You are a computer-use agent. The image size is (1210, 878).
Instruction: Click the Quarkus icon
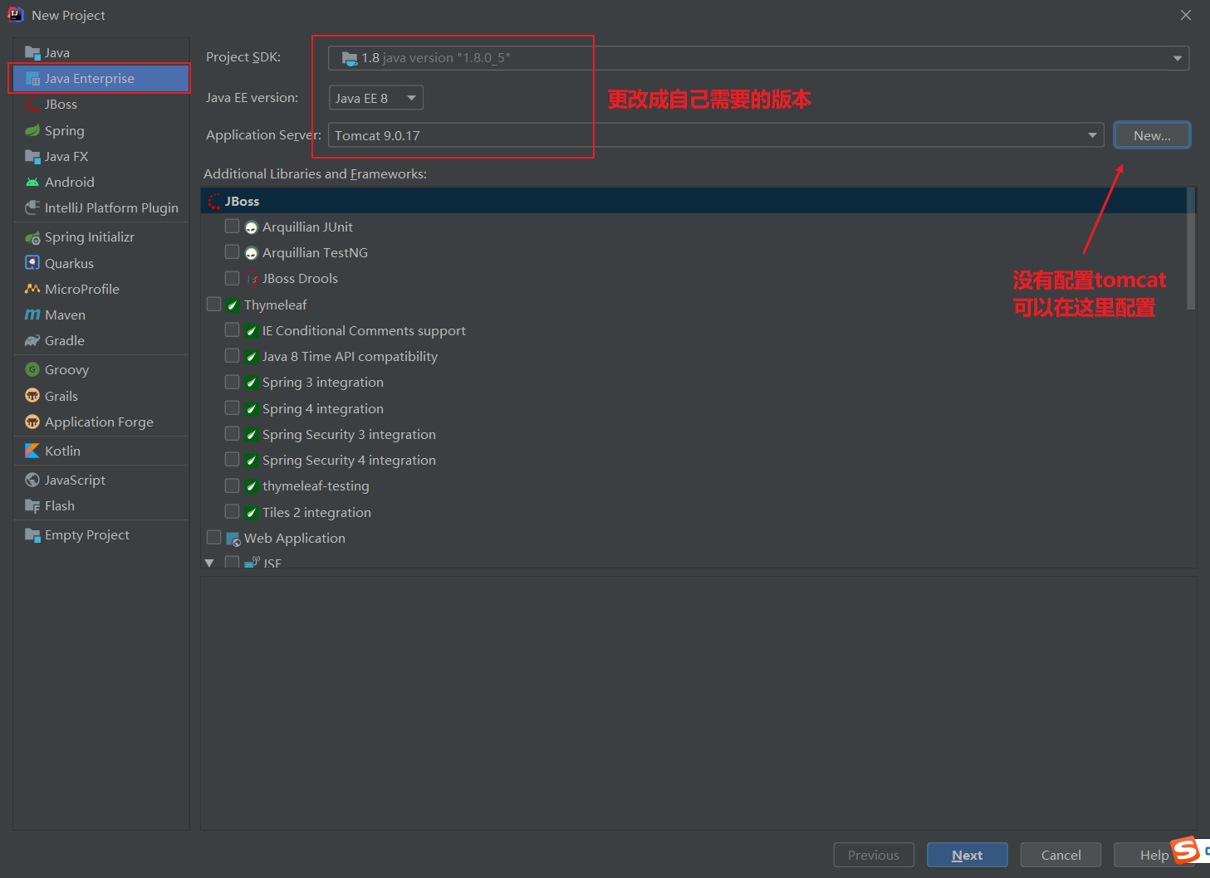(32, 263)
